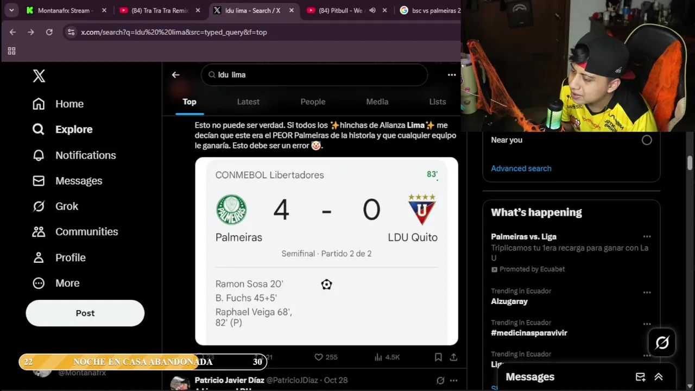This screenshot has height=391, width=695.
Task: Click the ldu lima search field
Action: (x=314, y=75)
